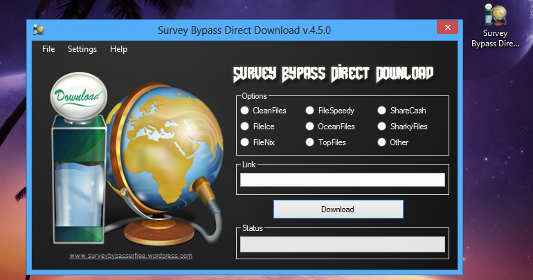This screenshot has height=280, width=533.
Task: Click the Options group label
Action: (254, 96)
